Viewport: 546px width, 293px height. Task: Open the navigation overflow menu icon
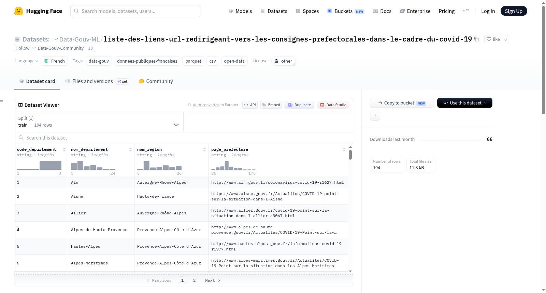(466, 11)
